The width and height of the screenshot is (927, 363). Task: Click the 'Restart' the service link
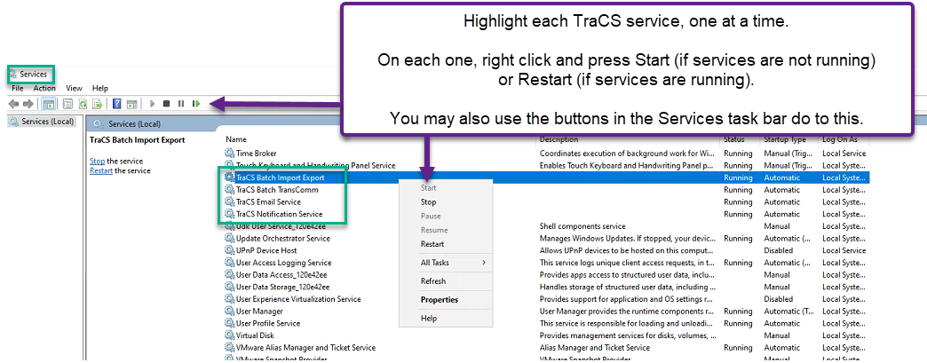pos(101,170)
